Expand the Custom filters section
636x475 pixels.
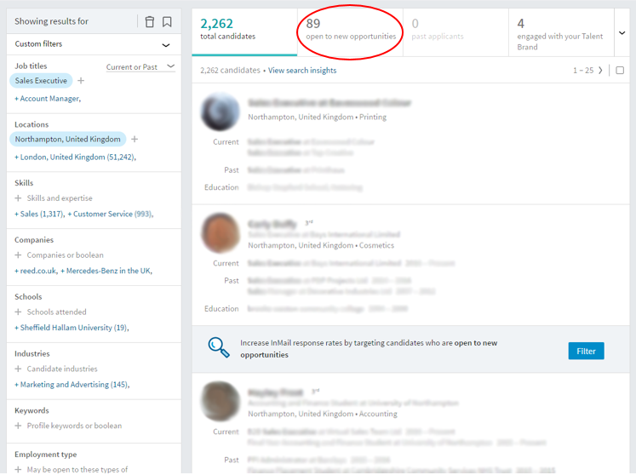pyautogui.click(x=166, y=44)
